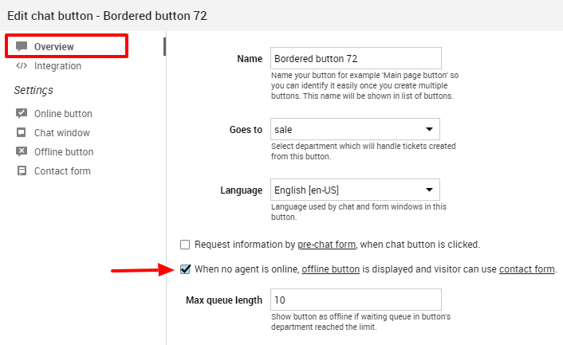Click the sidebar vertical scrollbar handle
Screen dimensions: 563x345
tap(164, 46)
